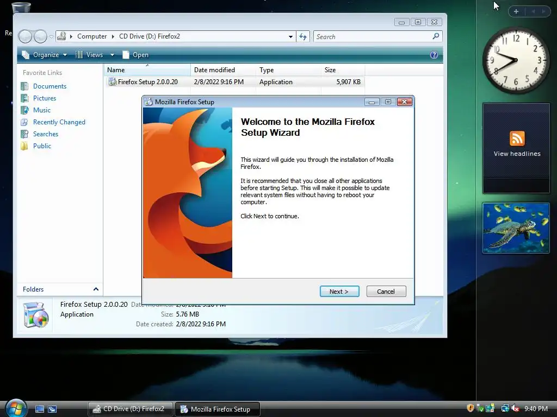Go back with Explorer Back button
557x417 pixels.
click(25, 36)
